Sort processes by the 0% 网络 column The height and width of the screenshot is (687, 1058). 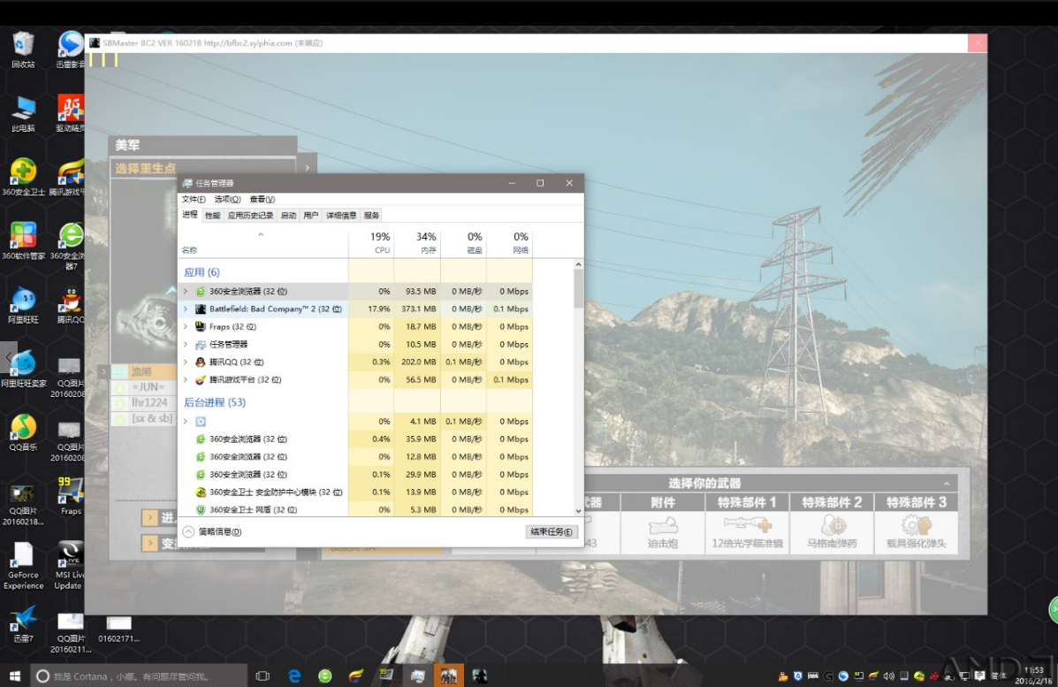(509, 242)
